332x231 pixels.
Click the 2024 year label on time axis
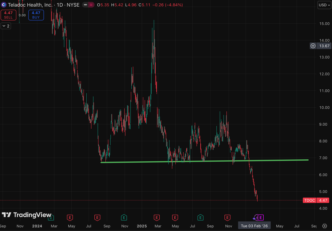[x=37, y=226]
